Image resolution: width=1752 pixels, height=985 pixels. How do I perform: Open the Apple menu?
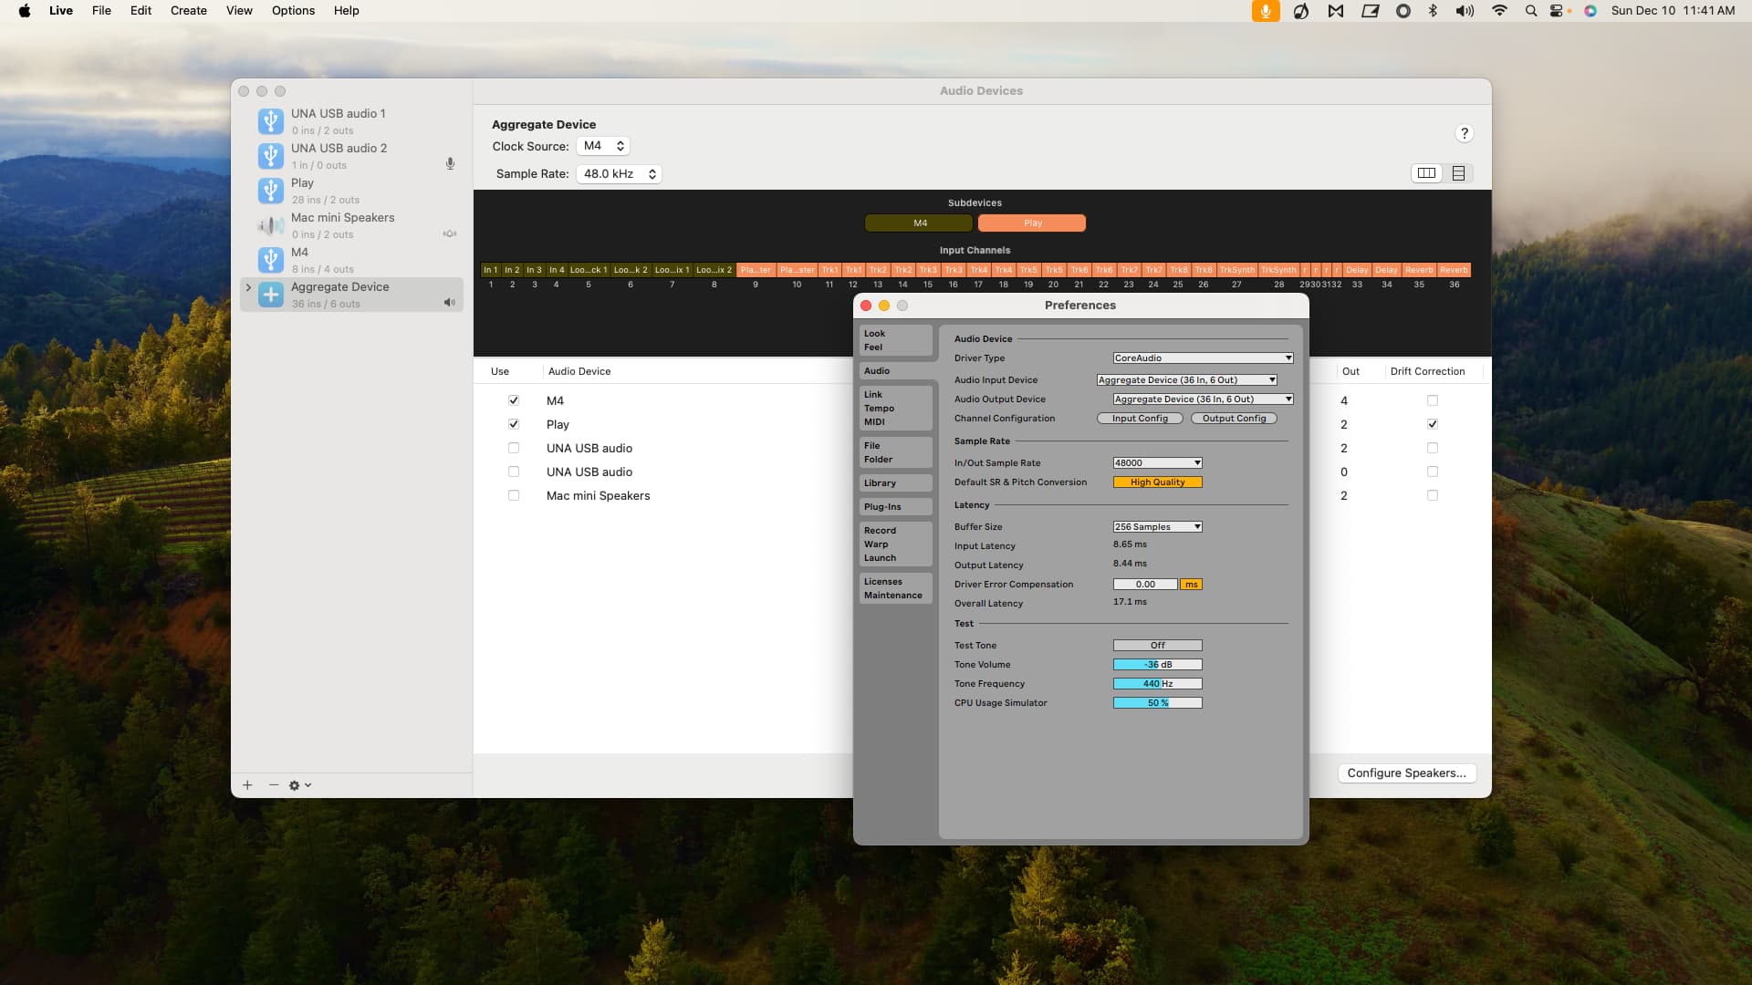pos(25,11)
